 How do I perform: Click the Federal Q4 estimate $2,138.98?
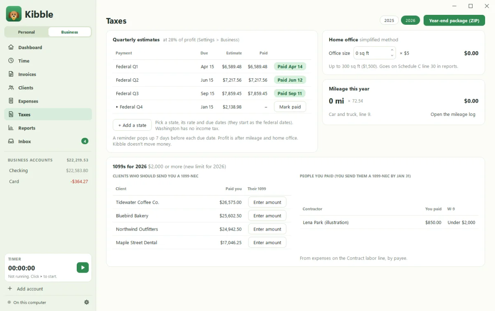[x=232, y=107]
